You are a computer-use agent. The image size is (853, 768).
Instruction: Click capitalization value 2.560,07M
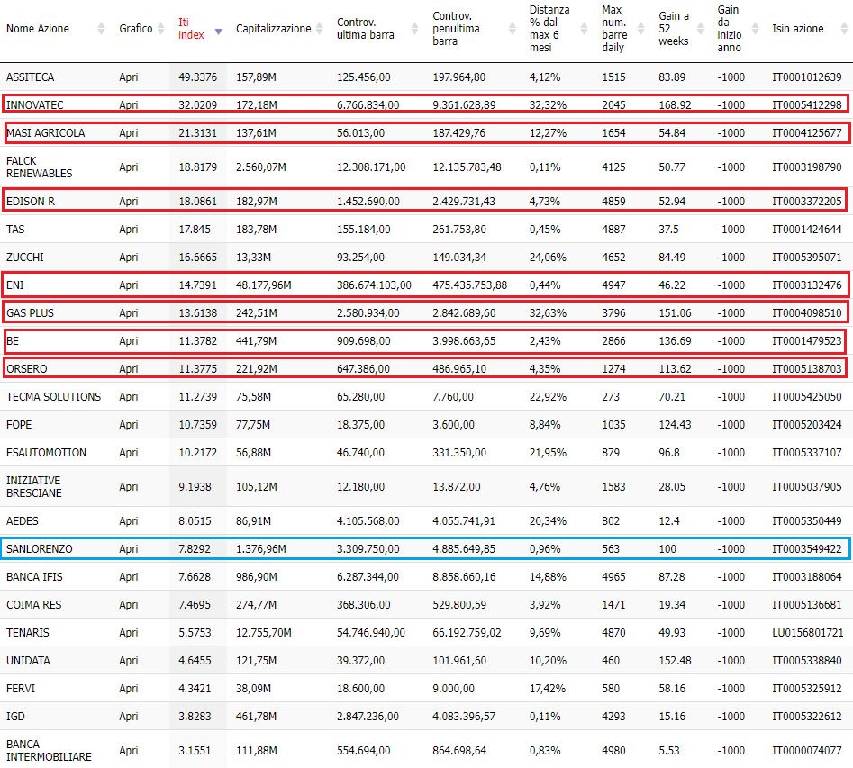261,167
